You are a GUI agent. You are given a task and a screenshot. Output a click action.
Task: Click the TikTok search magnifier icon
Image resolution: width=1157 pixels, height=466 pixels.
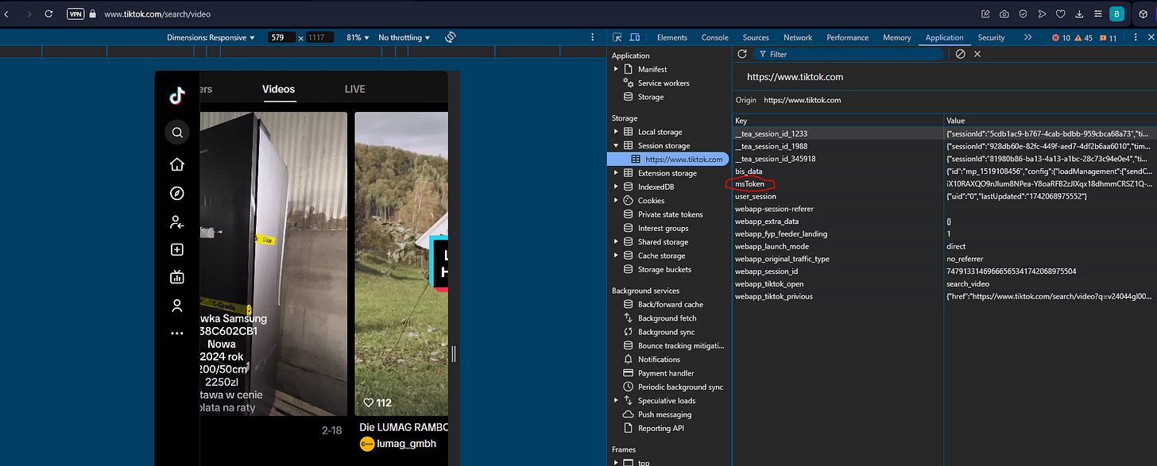pos(177,132)
